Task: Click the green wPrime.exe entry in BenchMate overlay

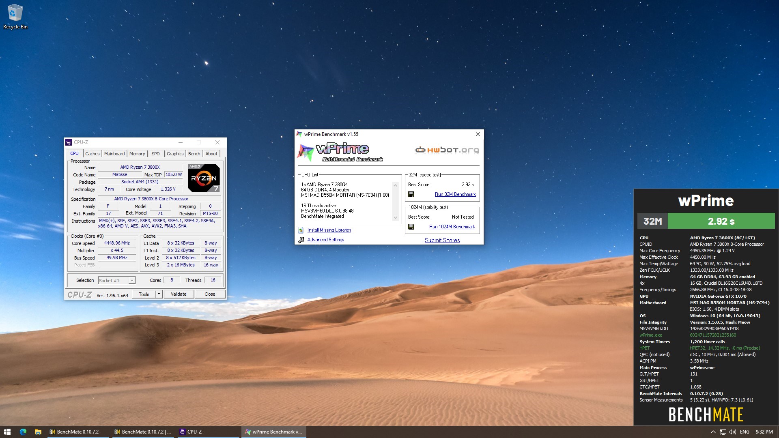Action: 651,335
